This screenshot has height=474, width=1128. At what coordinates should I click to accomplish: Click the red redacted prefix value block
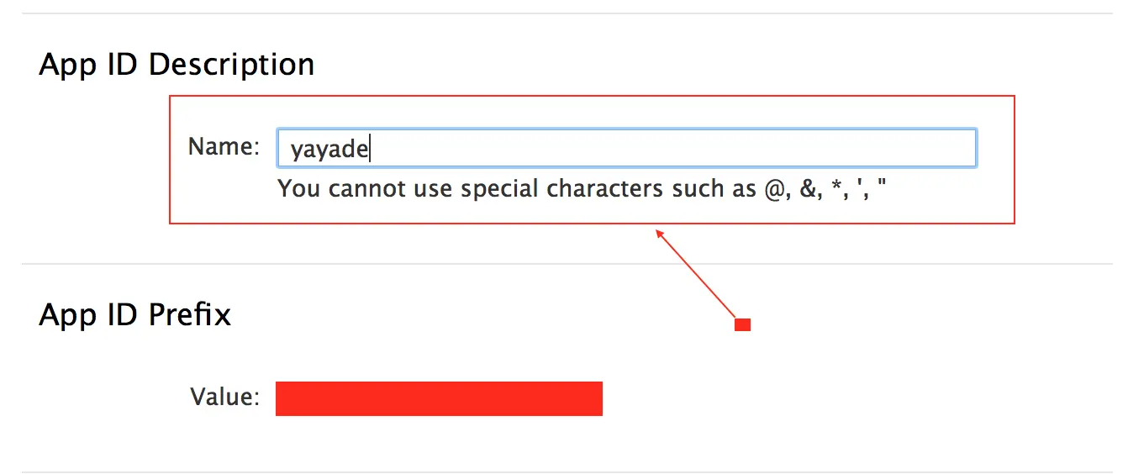439,398
